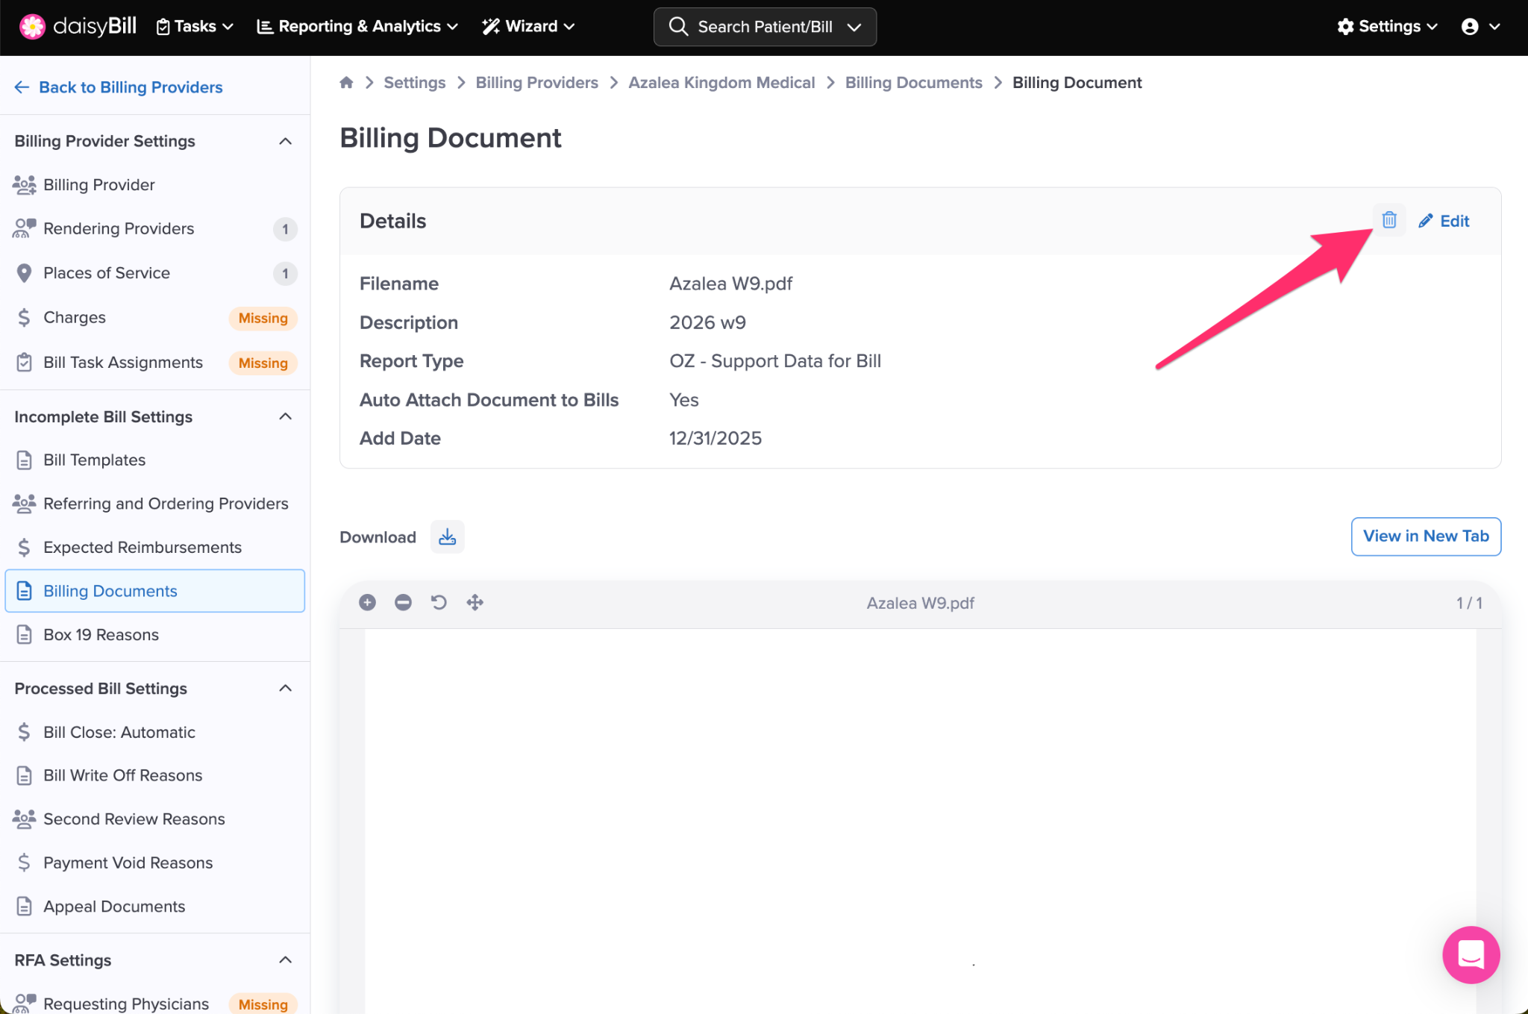Click the PDF pan move icon
Image resolution: width=1528 pixels, height=1014 pixels.
point(475,602)
